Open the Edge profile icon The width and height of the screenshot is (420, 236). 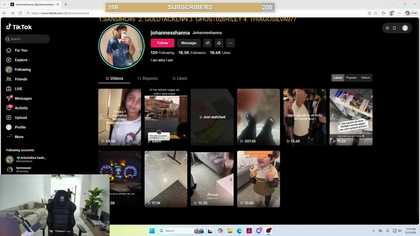coord(391,13)
